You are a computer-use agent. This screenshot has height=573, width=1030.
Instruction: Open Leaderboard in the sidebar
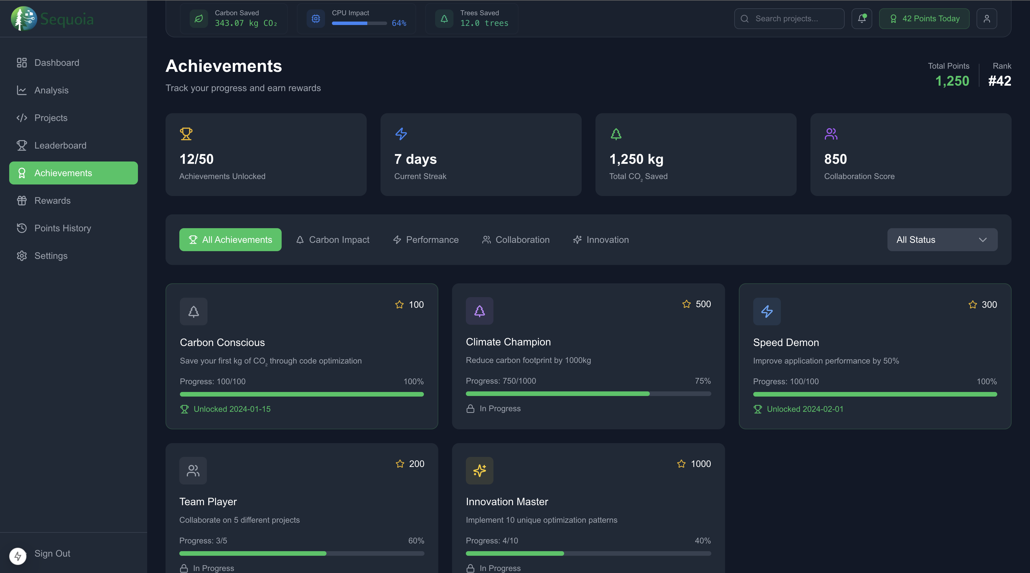[x=60, y=146]
